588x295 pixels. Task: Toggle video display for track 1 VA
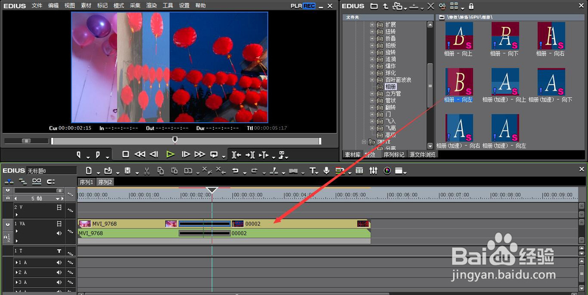pos(59,224)
